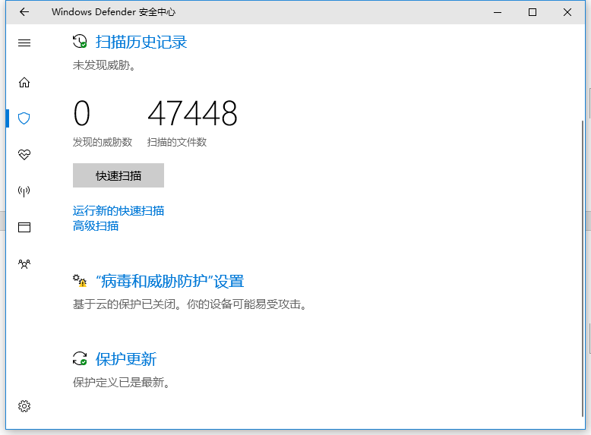Start scan with 快速扫描 button
591x435 pixels.
(119, 175)
